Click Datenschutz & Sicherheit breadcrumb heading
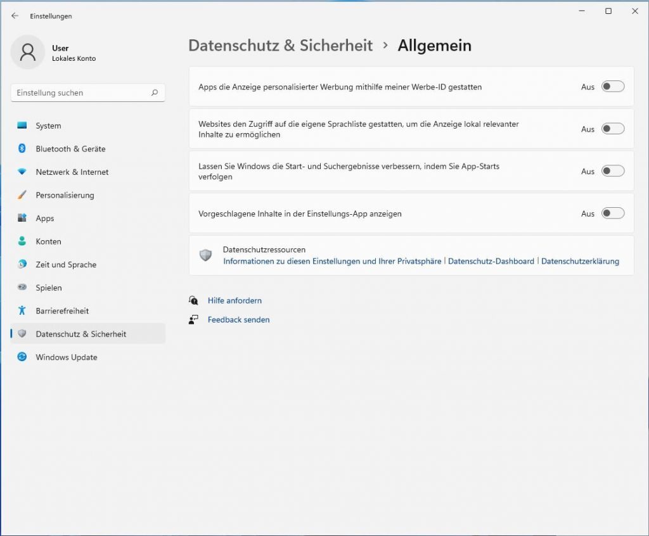Image resolution: width=649 pixels, height=536 pixels. point(280,46)
